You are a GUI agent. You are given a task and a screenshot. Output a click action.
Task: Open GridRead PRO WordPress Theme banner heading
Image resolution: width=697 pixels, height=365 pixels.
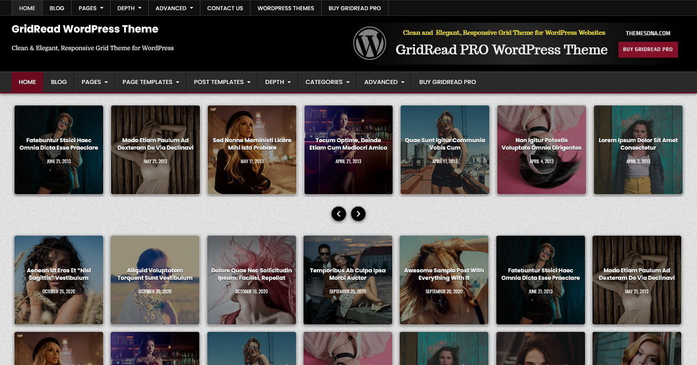pos(502,50)
